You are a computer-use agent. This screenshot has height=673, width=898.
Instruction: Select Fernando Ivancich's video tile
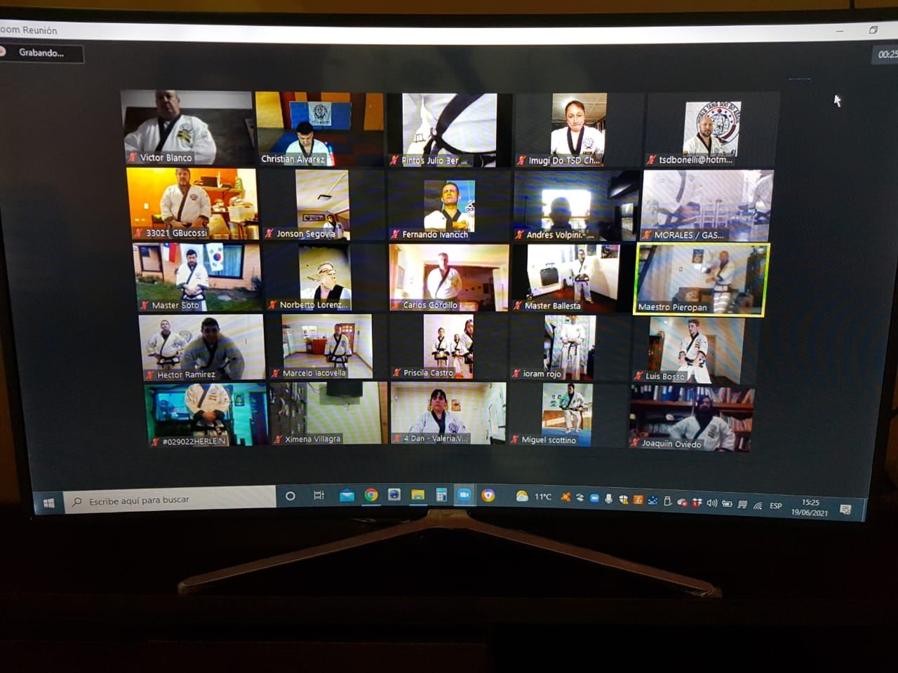(x=449, y=205)
